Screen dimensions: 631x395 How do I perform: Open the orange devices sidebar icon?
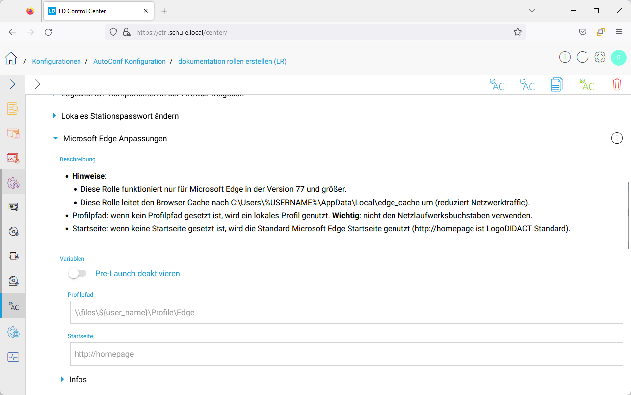click(x=13, y=133)
